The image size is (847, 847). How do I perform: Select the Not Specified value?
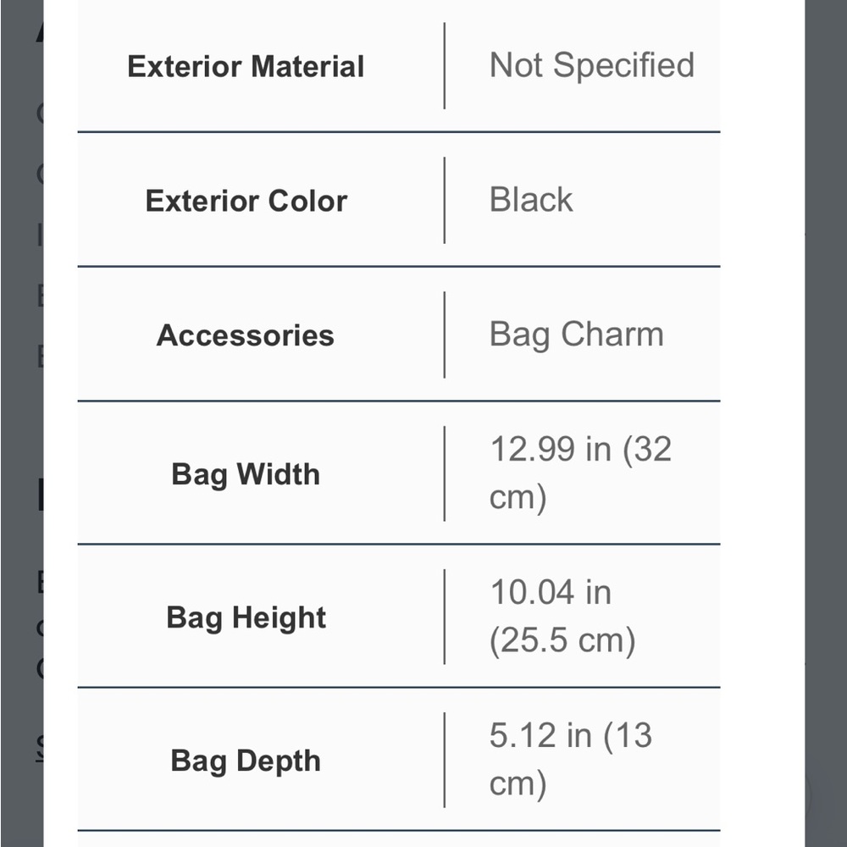(x=591, y=65)
